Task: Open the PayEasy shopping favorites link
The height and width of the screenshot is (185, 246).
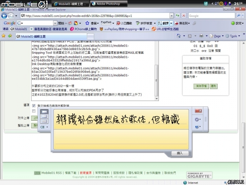Action: 125,29
